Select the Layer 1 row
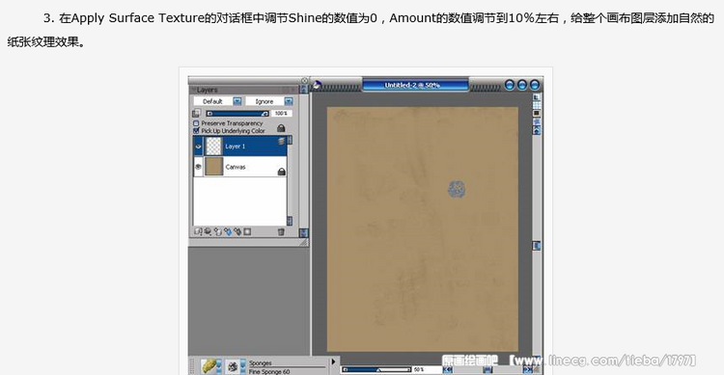Viewport: 724px width, 375px height. point(240,147)
